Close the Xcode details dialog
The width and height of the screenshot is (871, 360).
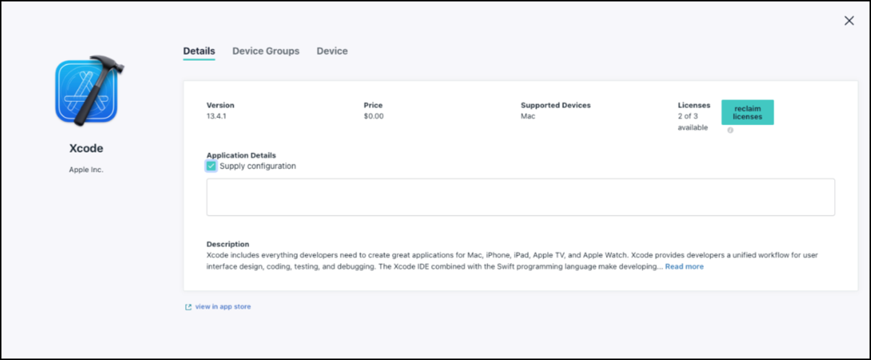(x=849, y=21)
